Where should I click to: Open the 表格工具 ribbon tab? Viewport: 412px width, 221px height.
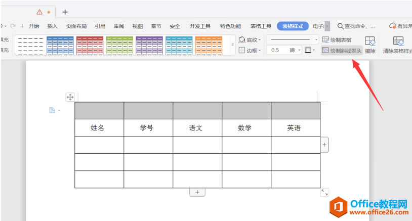pyautogui.click(x=261, y=26)
